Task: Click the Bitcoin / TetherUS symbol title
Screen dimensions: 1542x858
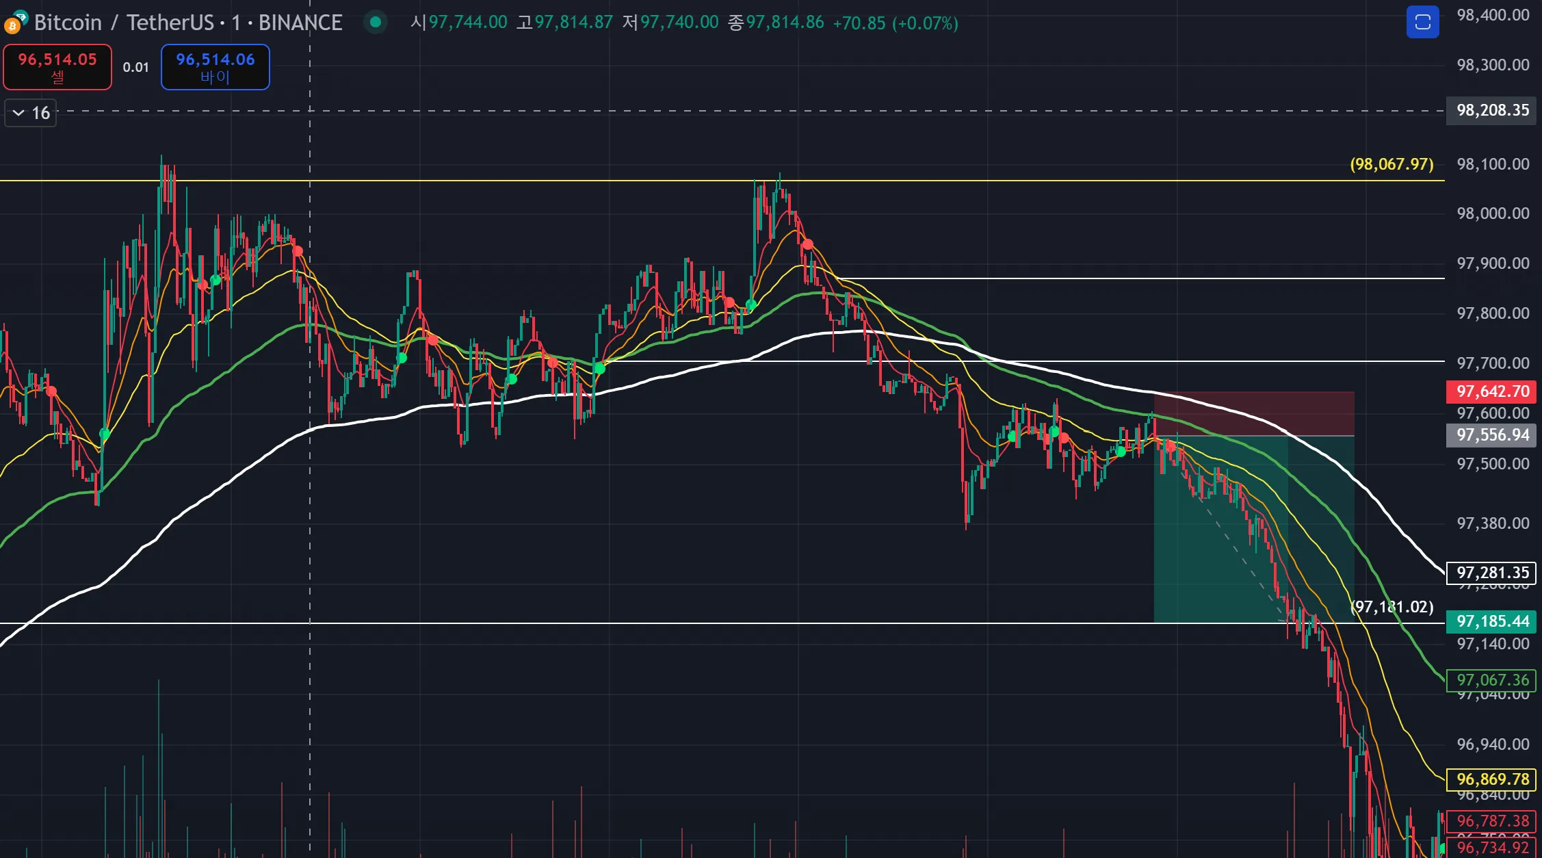Action: [x=188, y=23]
